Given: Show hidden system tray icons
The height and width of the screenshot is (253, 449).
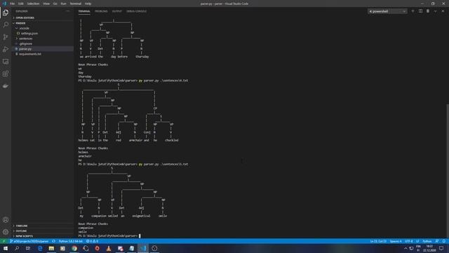Looking at the screenshot, I should click(406, 248).
